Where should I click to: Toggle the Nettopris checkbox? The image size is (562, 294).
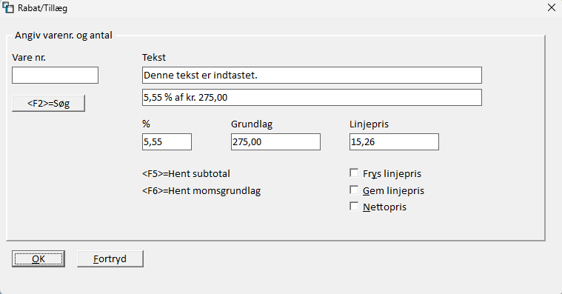[354, 207]
